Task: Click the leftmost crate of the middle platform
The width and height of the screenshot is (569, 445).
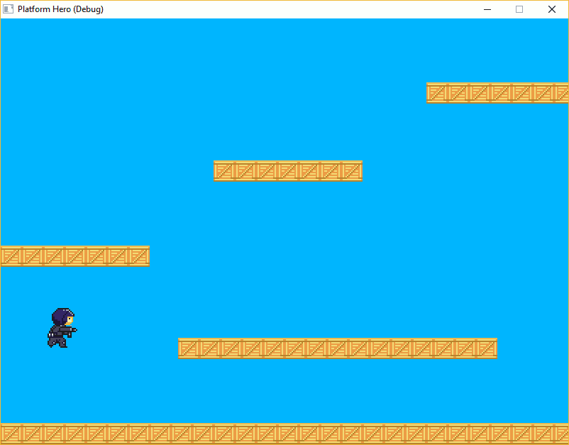Action: click(224, 170)
